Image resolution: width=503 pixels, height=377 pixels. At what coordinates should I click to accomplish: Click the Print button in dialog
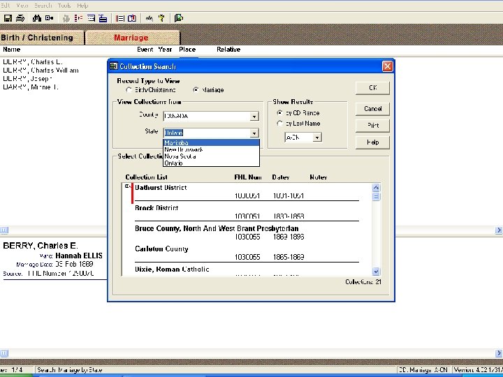372,126
